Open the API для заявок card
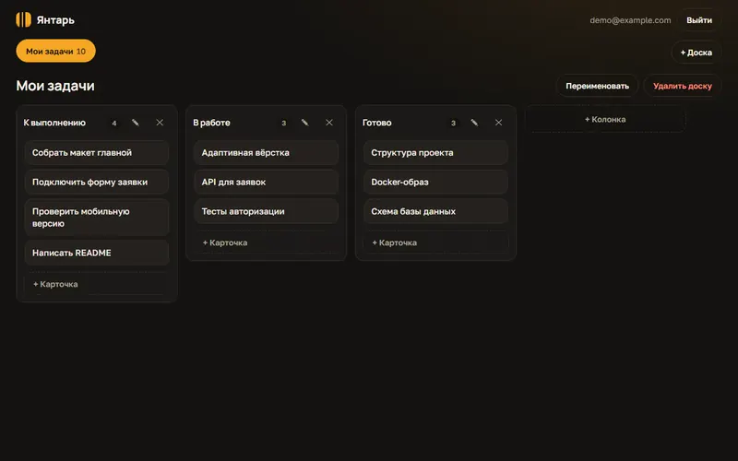 pos(266,182)
